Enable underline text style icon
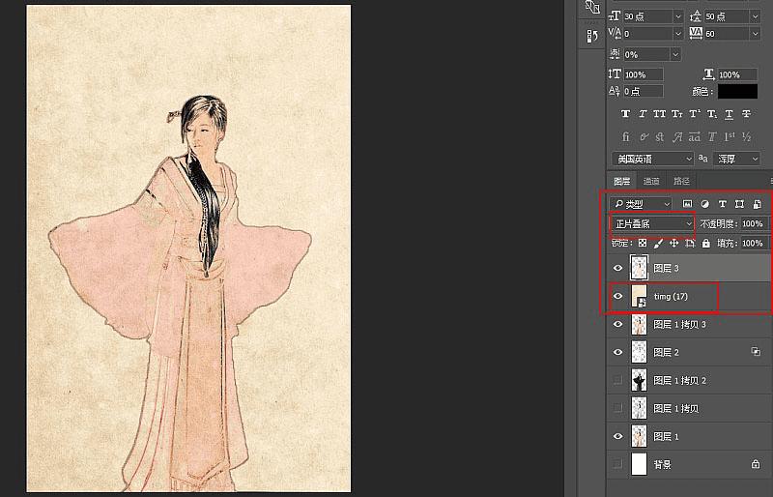773x497 pixels. [x=730, y=114]
